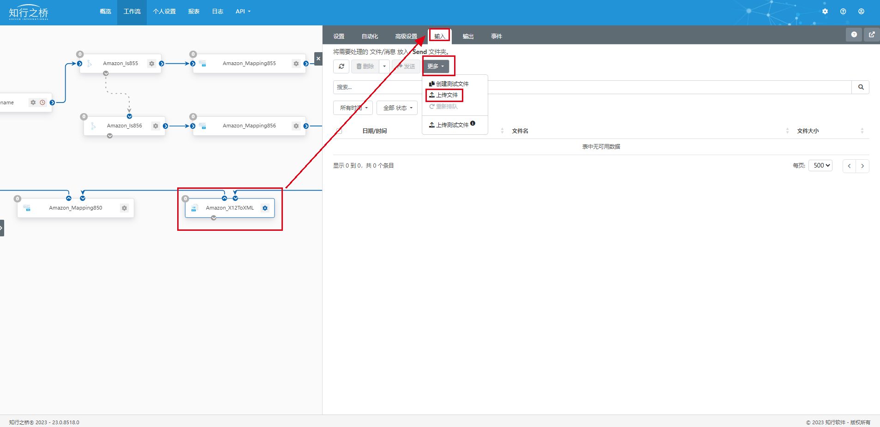Switch to the 输出 tab
The width and height of the screenshot is (880, 427).
pos(468,36)
